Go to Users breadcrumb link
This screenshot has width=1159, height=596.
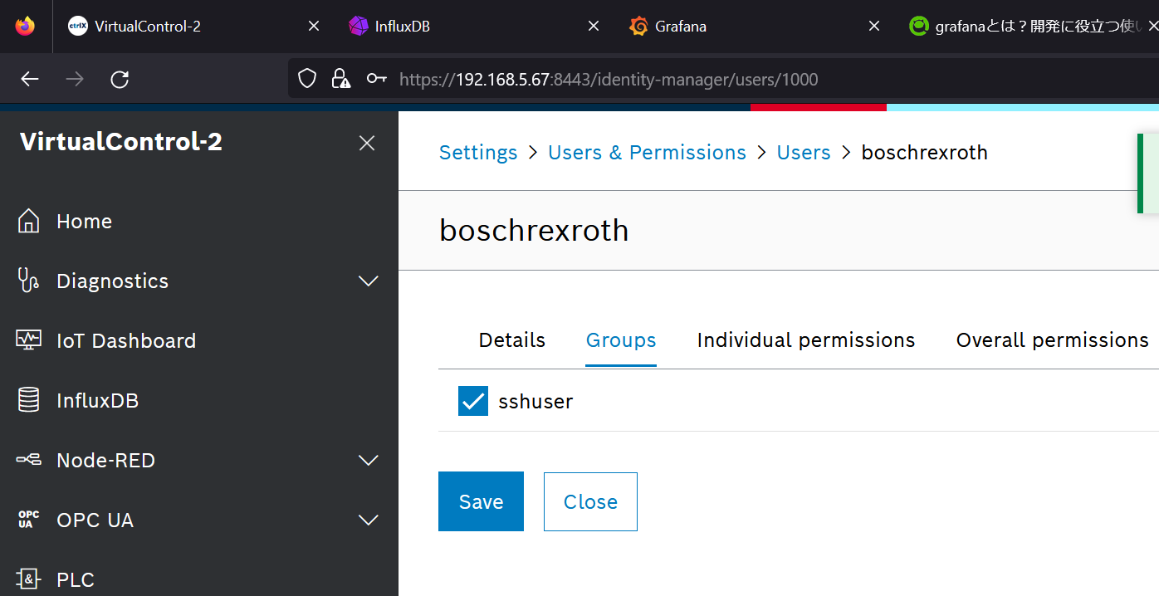804,153
